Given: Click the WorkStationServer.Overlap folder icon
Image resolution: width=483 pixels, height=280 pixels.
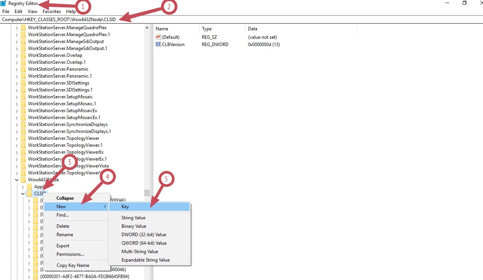Looking at the screenshot, I should point(23,55).
